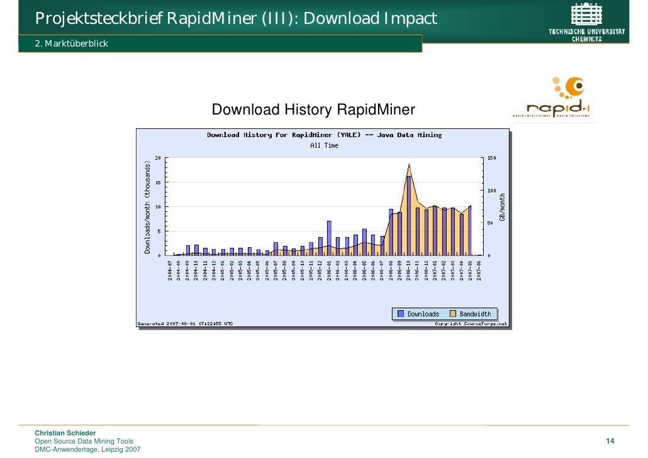Click the 'Downloads/month (thousands)' axis label
The width and height of the screenshot is (648, 458).
[x=147, y=207]
